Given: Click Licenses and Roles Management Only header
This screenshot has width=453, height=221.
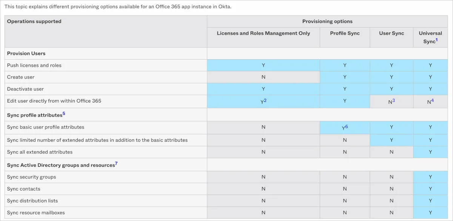Looking at the screenshot, I should pos(263,33).
